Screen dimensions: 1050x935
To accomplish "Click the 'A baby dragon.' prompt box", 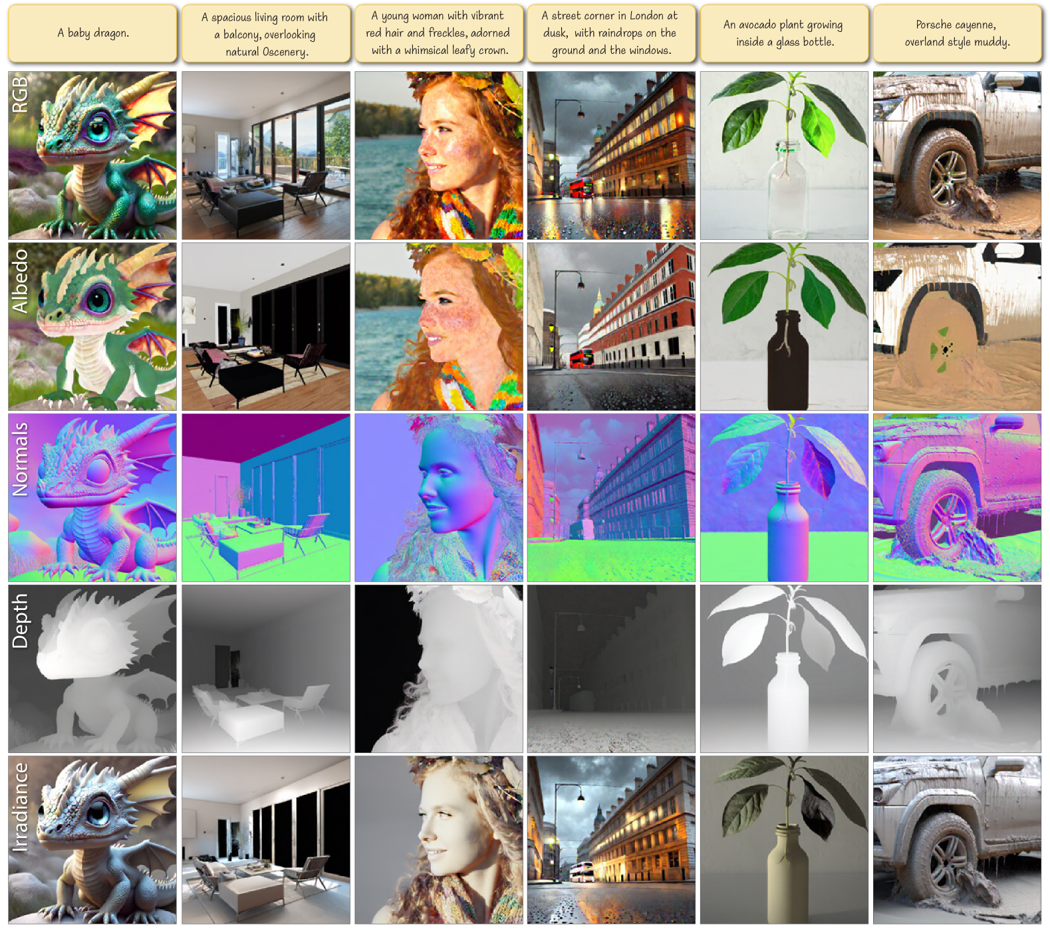I will click(92, 33).
